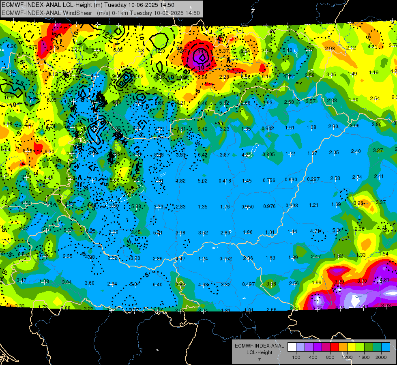Click the wind shear value '7.13'
Screen dimensions: 397x365
point(92,179)
